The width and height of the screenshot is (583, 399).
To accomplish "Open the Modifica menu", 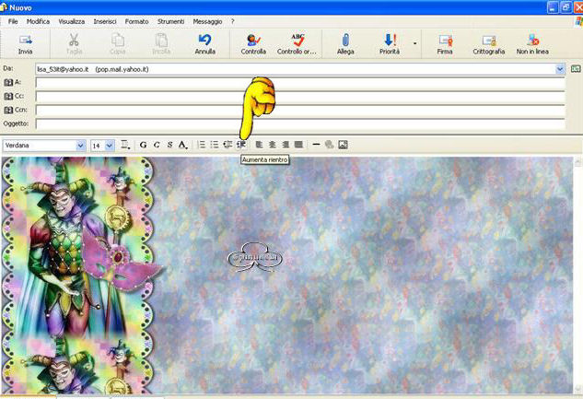I will point(38,21).
